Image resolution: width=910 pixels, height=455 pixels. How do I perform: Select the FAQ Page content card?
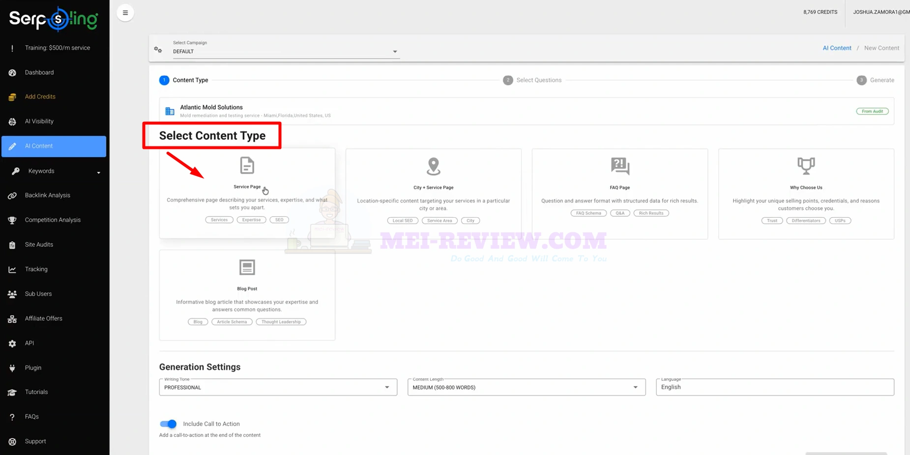pos(619,194)
